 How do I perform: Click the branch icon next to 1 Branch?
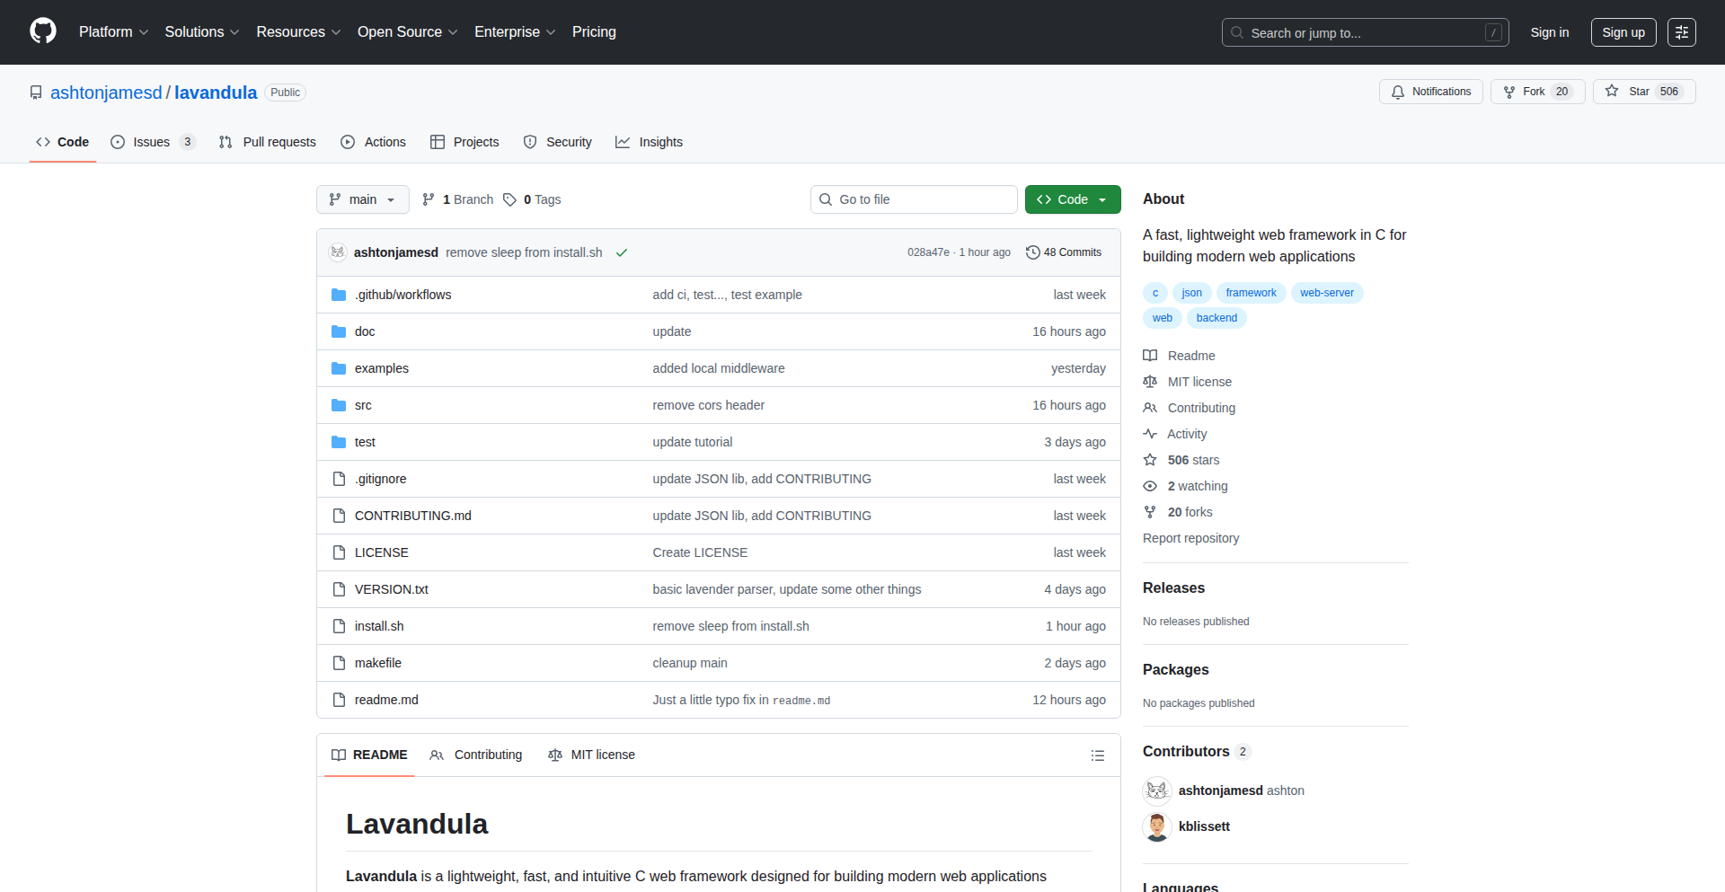point(429,199)
